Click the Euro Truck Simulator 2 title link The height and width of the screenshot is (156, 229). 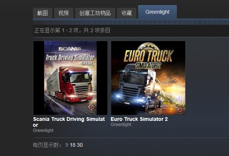pos(139,119)
